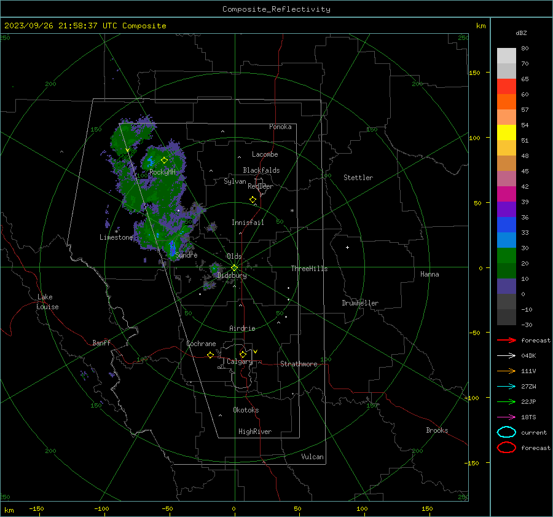This screenshot has width=553, height=517.
Task: Click the white plus marker west of Hanna
Action: pyautogui.click(x=347, y=247)
